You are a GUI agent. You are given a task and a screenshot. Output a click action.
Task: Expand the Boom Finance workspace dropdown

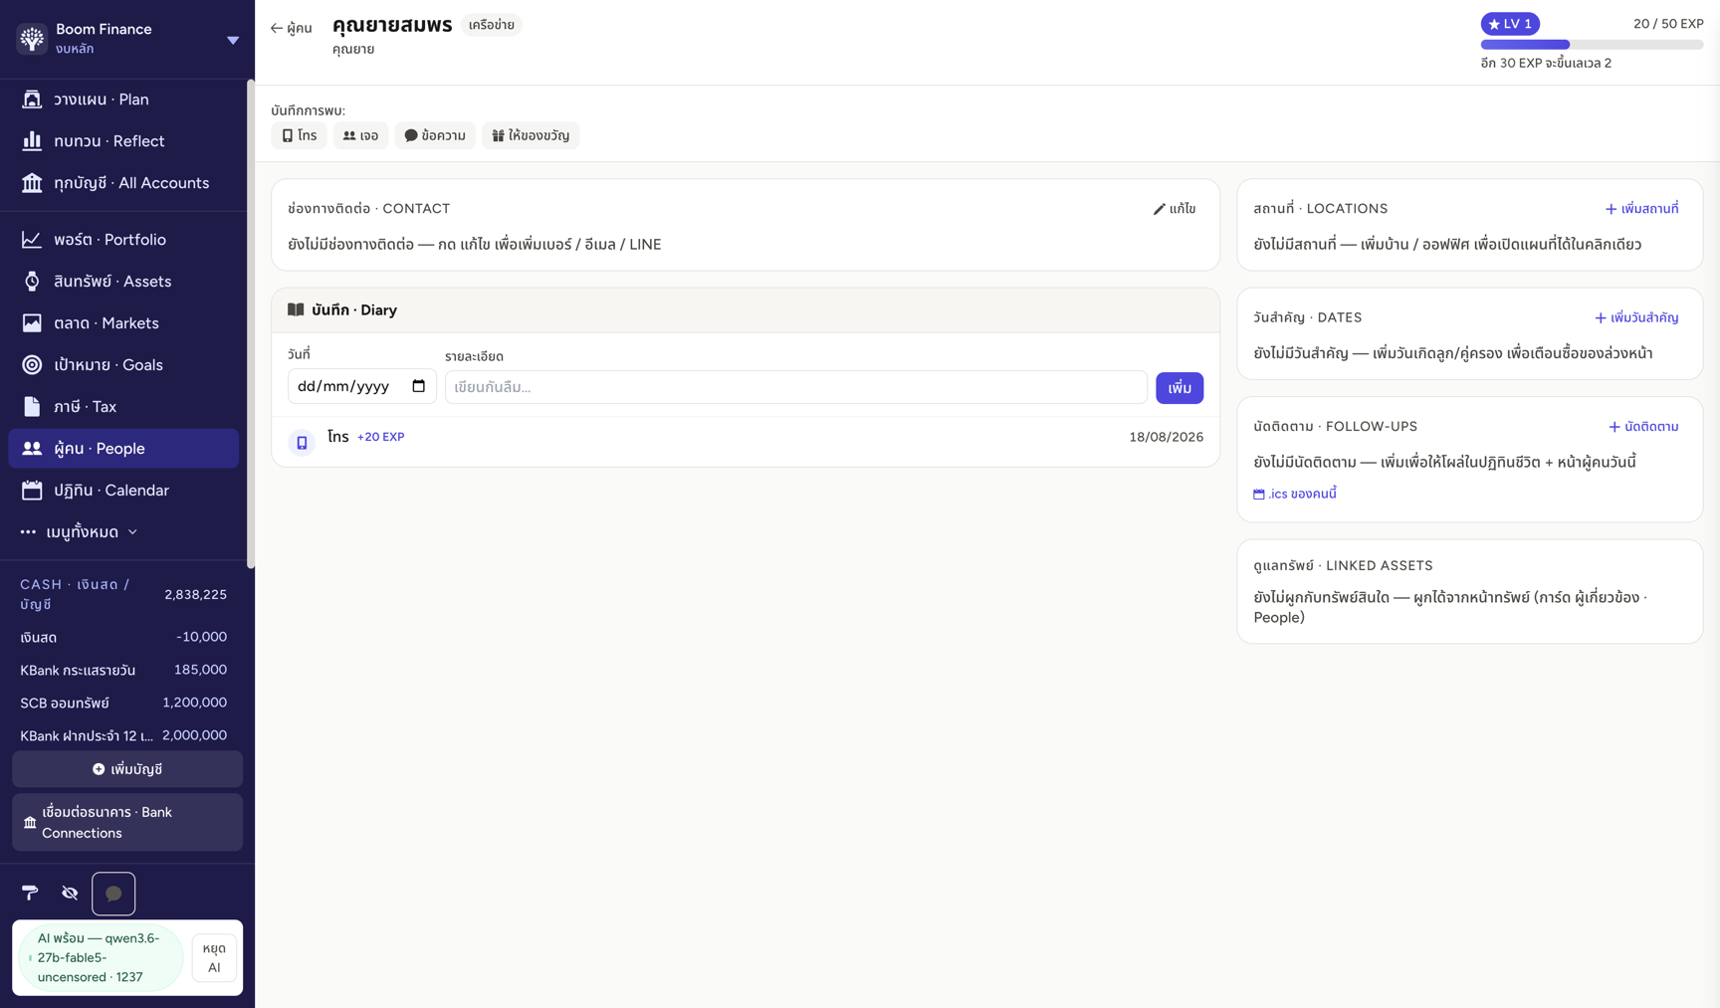[x=233, y=40]
